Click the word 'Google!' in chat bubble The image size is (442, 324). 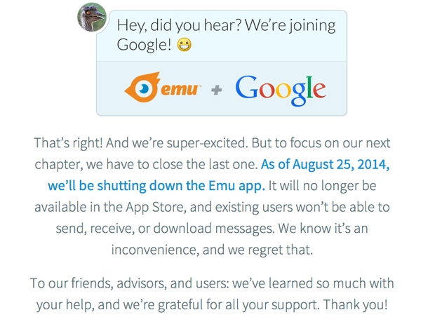[144, 45]
